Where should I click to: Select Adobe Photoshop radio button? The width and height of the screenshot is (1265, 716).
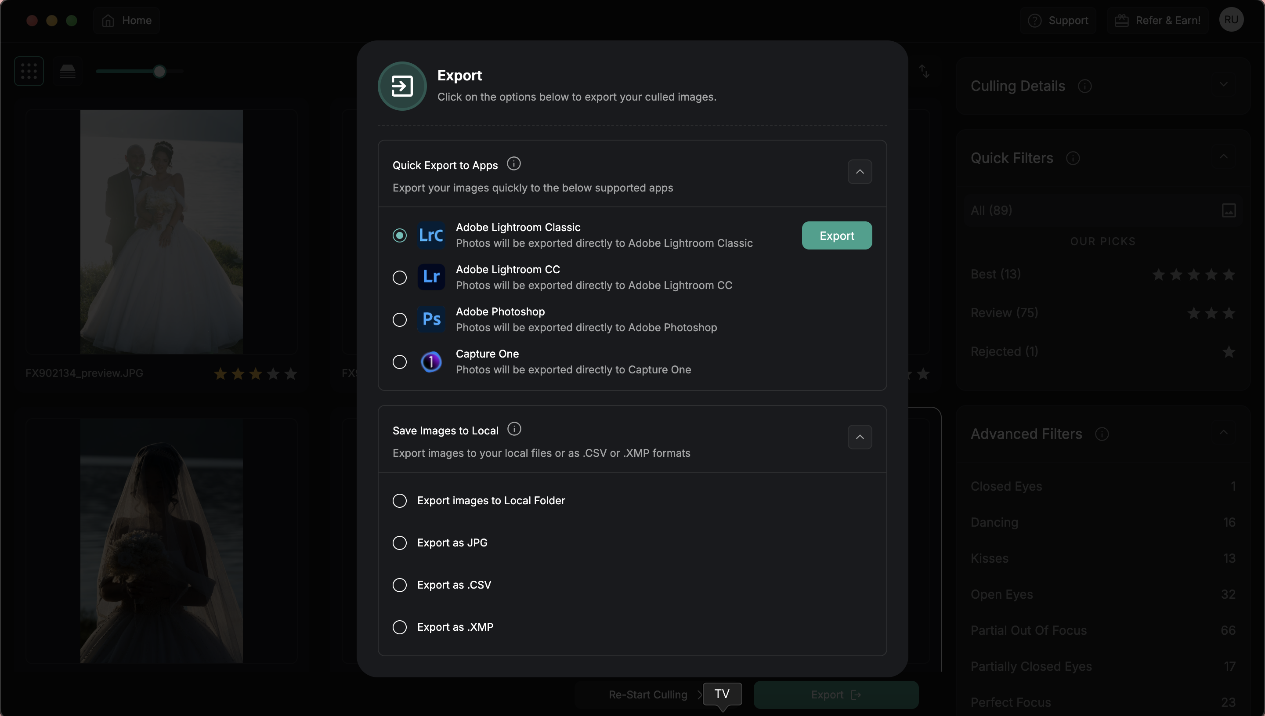(400, 320)
